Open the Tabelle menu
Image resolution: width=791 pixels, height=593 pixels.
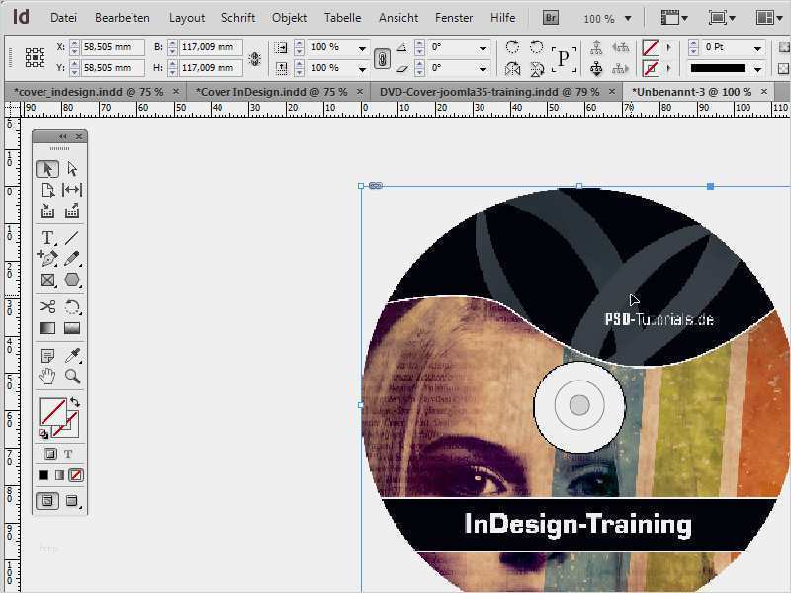(x=342, y=18)
